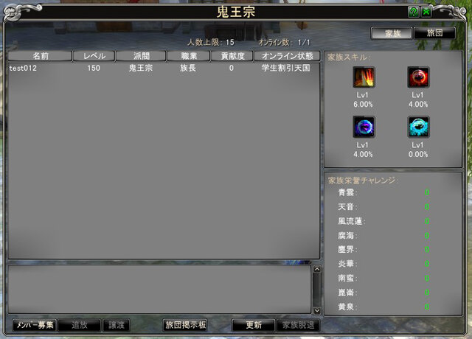This screenshot has width=472, height=339.
Task: Refresh the list with 更新 button
Action: click(254, 325)
